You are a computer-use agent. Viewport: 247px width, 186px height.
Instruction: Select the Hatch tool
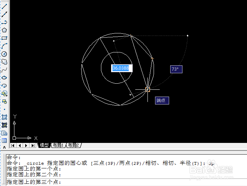(4, 117)
